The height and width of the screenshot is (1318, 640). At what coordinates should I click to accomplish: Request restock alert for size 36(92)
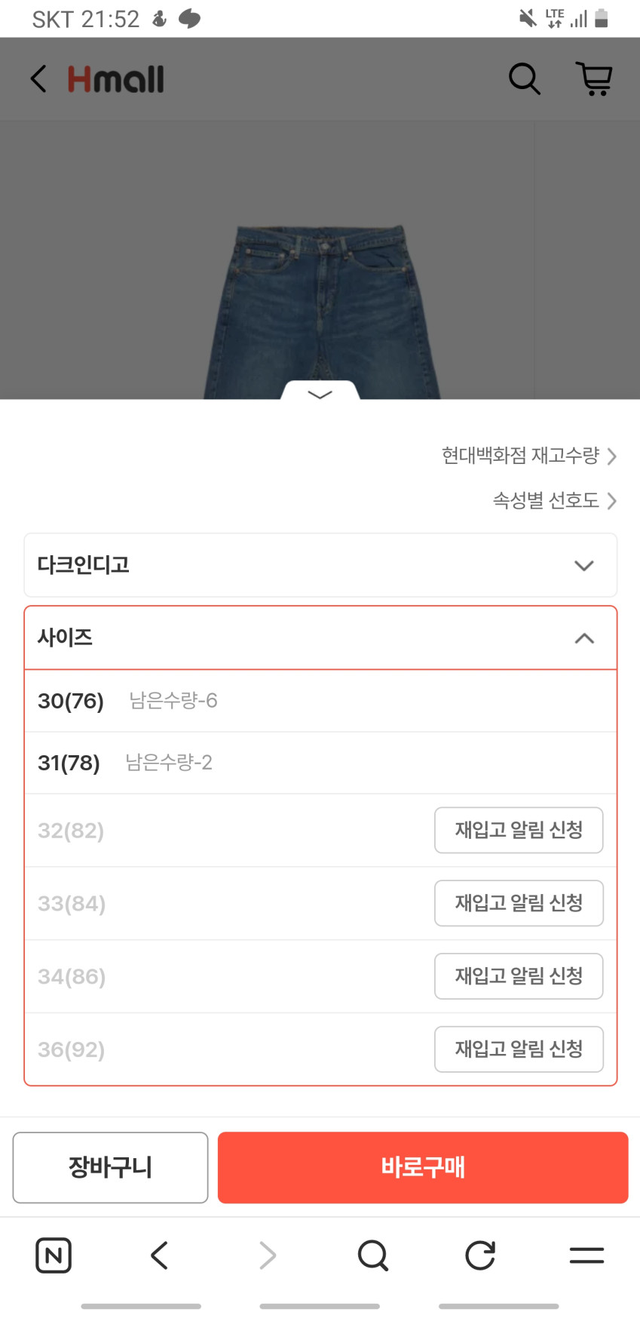(x=519, y=1049)
